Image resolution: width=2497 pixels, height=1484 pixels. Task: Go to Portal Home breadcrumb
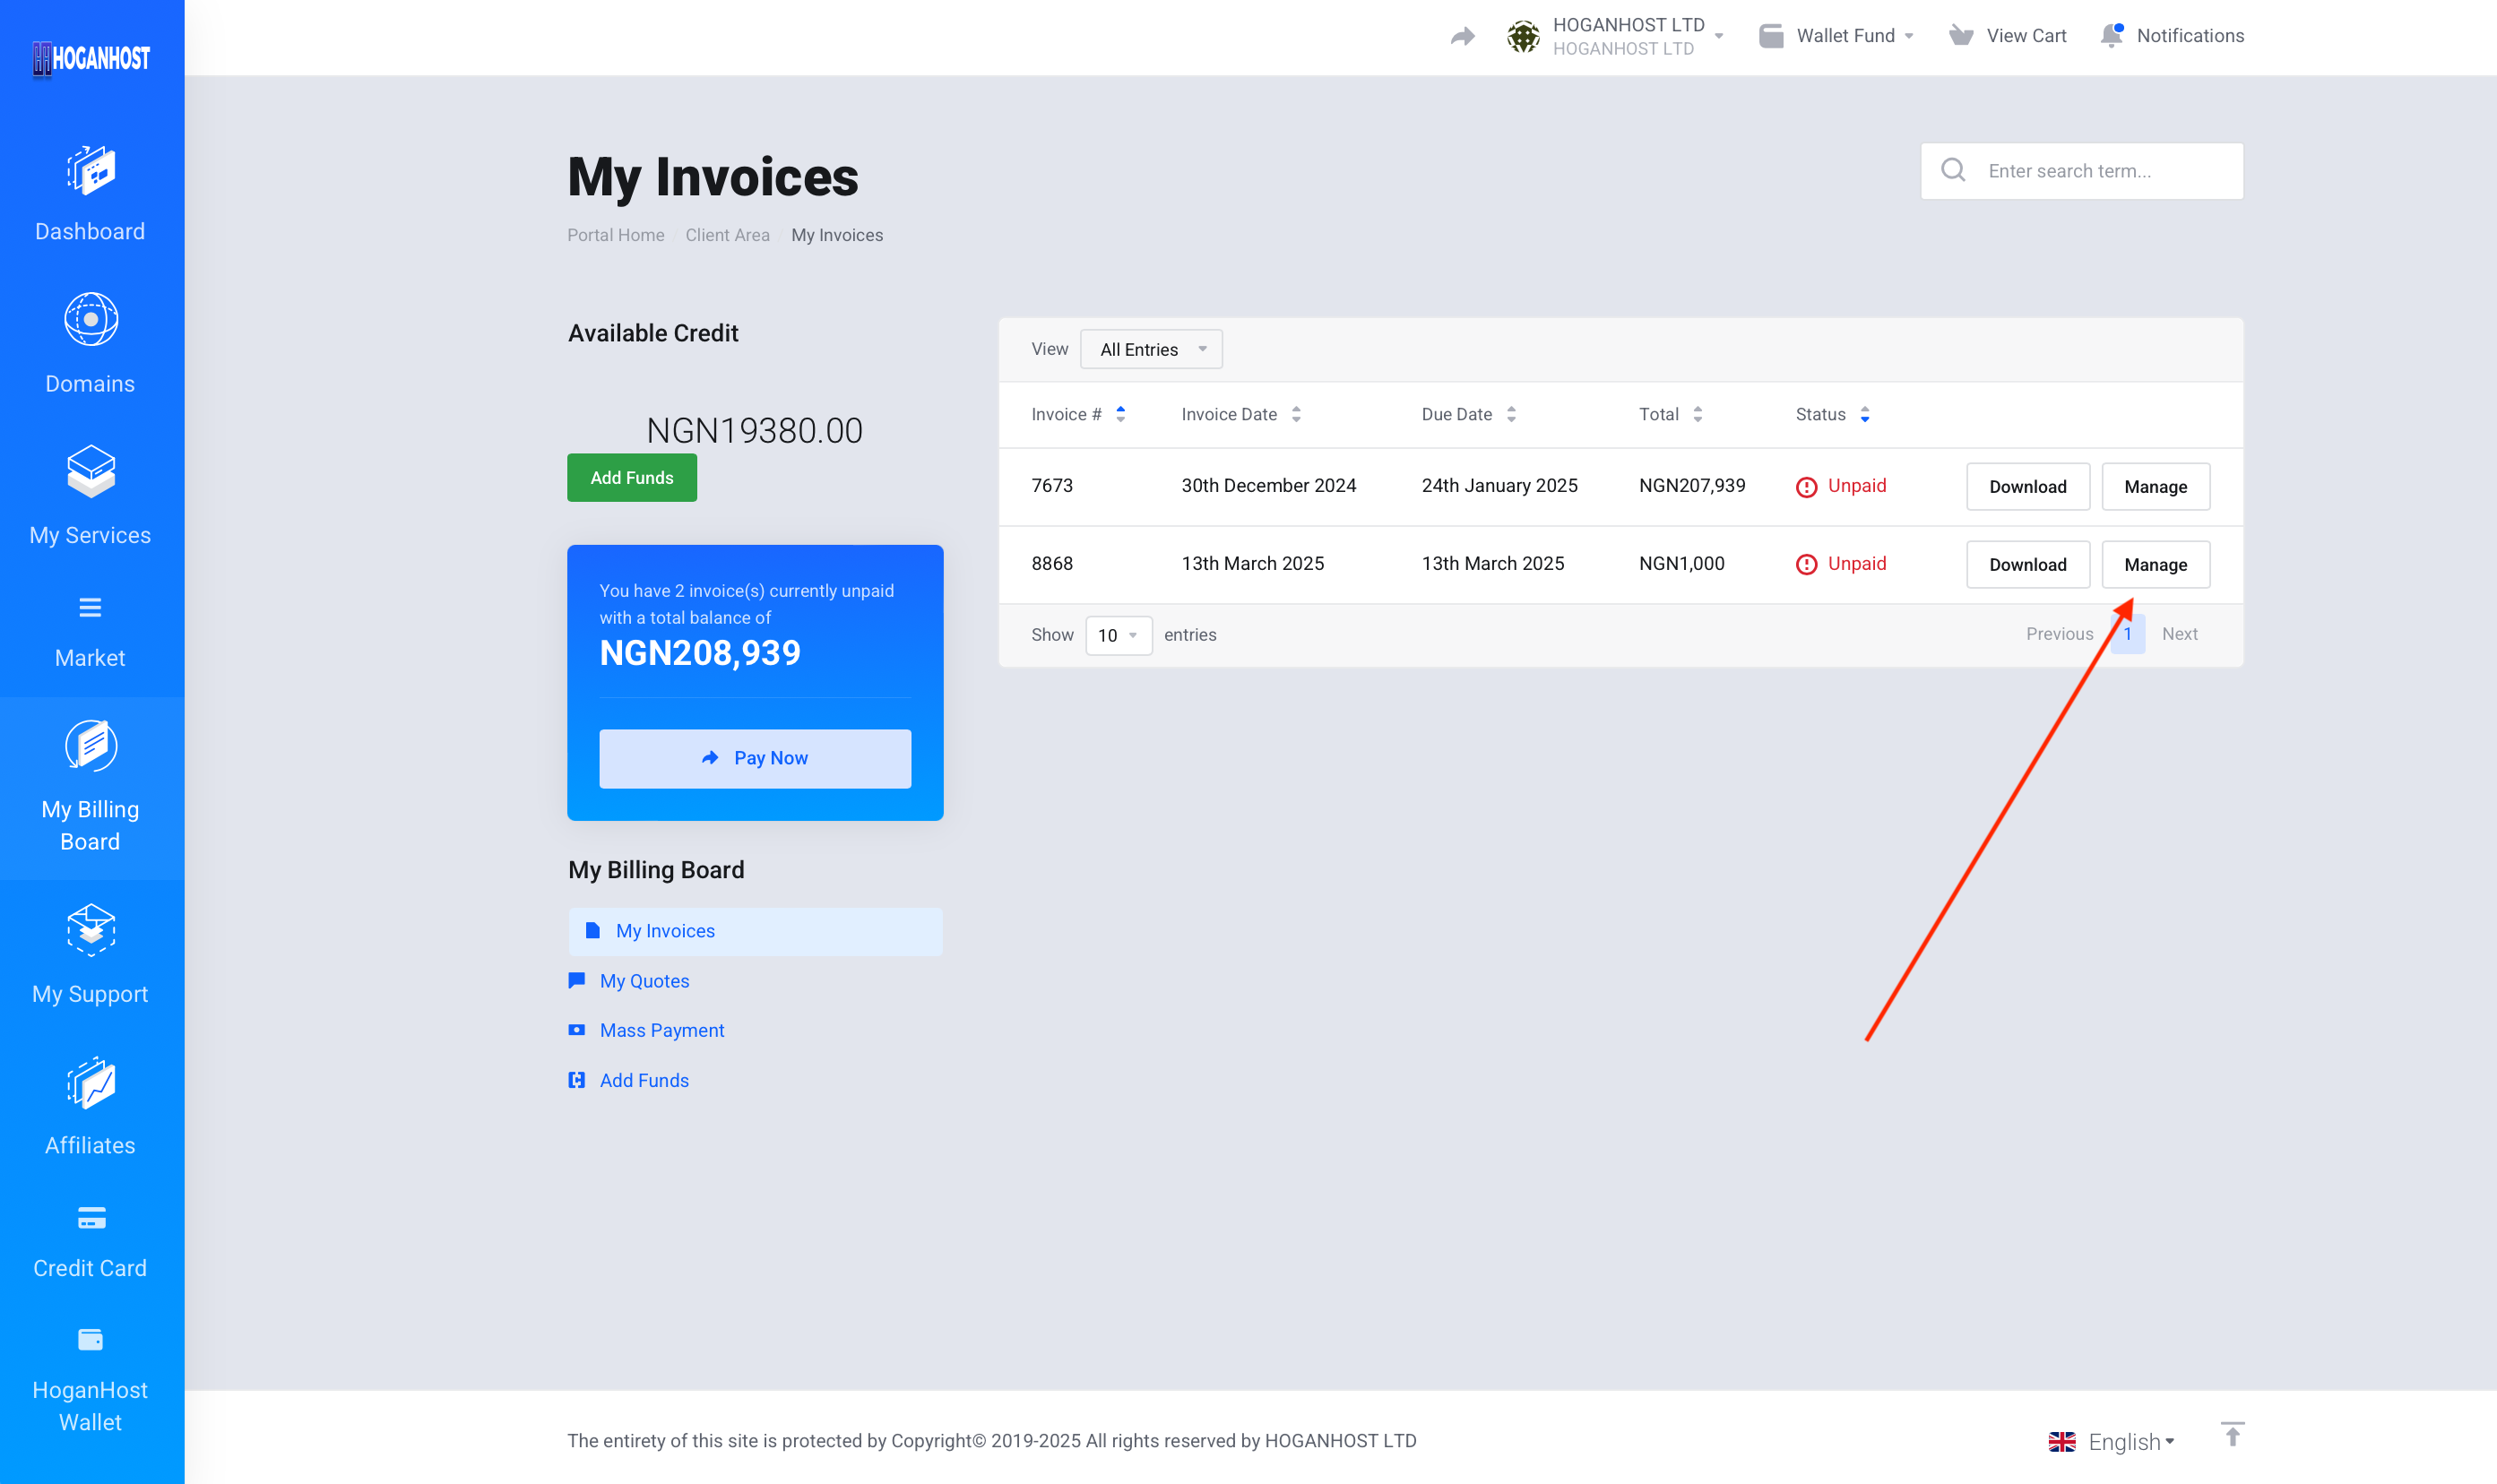615,235
